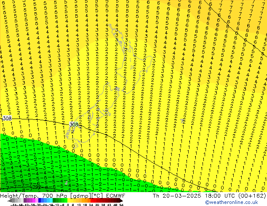
Task: Click the bright red legend swatch above 24
Action: [x=92, y=201]
